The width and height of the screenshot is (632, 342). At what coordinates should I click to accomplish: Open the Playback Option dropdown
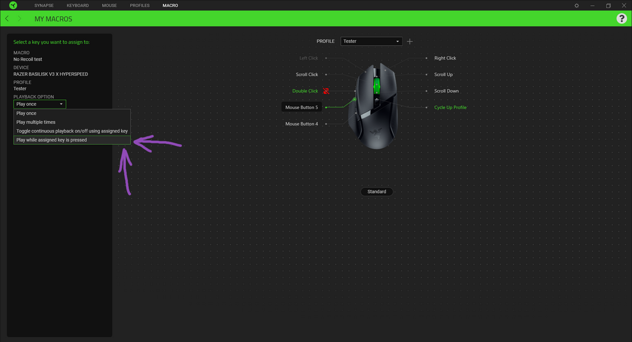(40, 103)
